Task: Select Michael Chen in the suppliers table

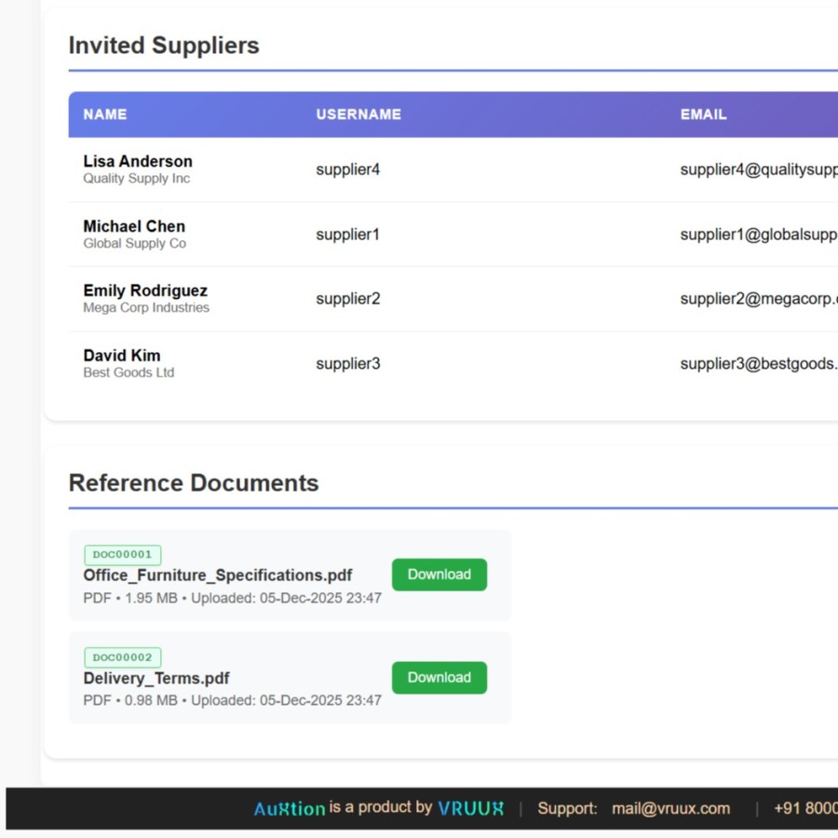Action: click(134, 226)
